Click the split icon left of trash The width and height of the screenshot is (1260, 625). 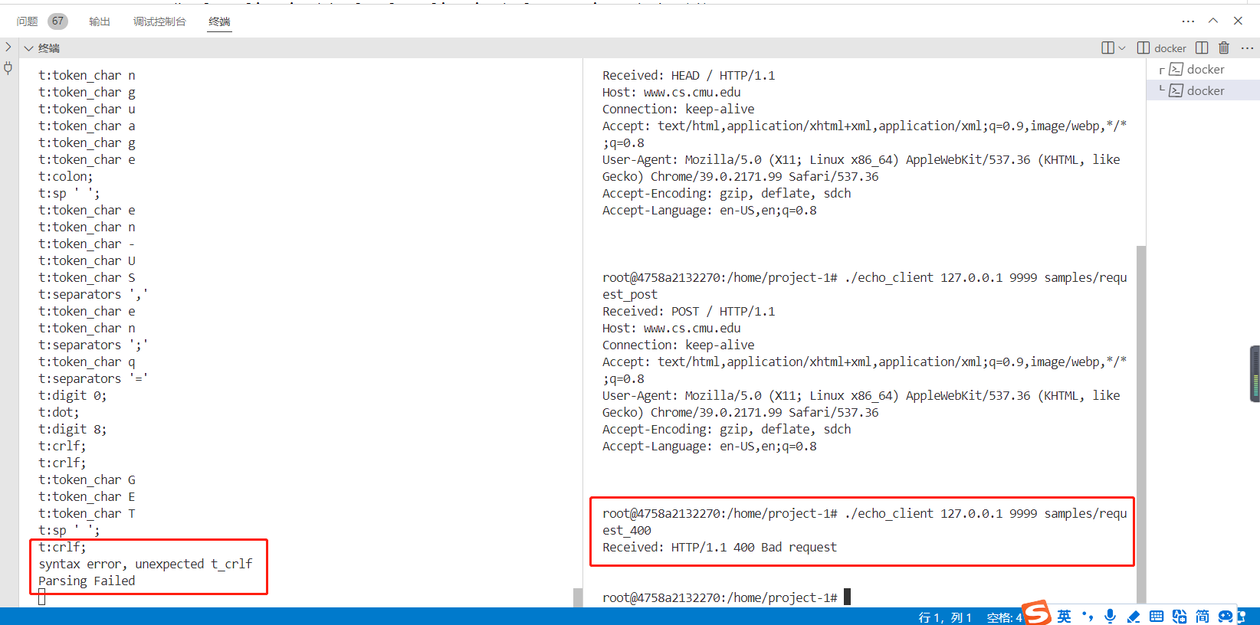pyautogui.click(x=1202, y=48)
